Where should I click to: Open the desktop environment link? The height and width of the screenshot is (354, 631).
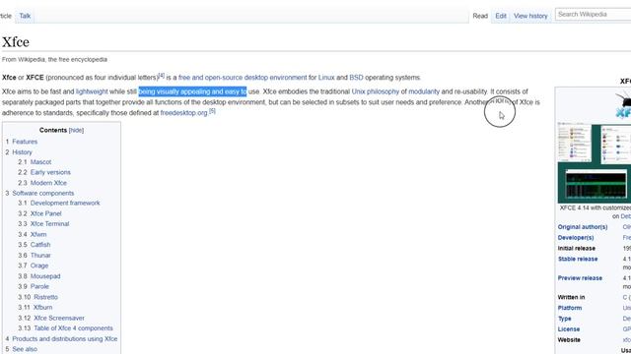point(275,78)
